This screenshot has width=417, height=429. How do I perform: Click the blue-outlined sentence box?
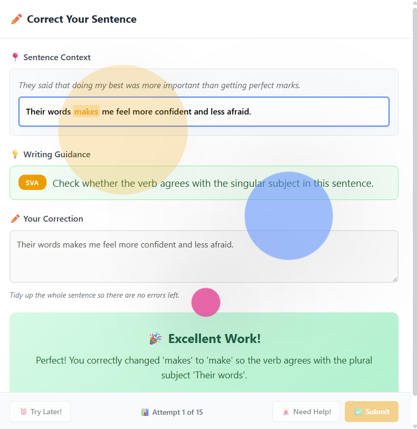tap(204, 111)
